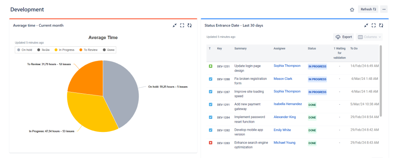The image size is (398, 158).
Task: Sort table by Assignee column header
Action: click(x=279, y=48)
